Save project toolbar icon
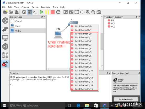 [x=17, y=12]
